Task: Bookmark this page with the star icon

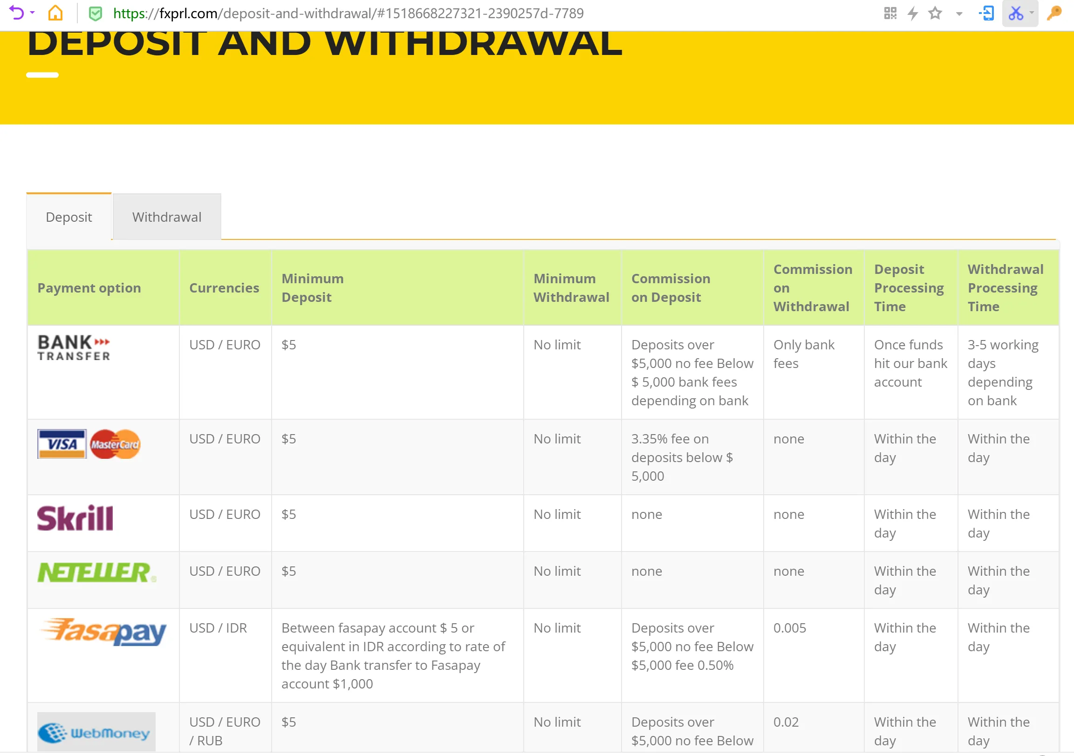Action: pos(935,13)
